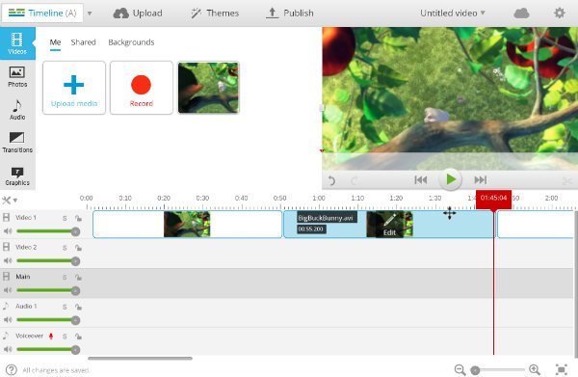Switch to the Me media tab
Viewport: 578px width, 377px height.
tap(55, 42)
